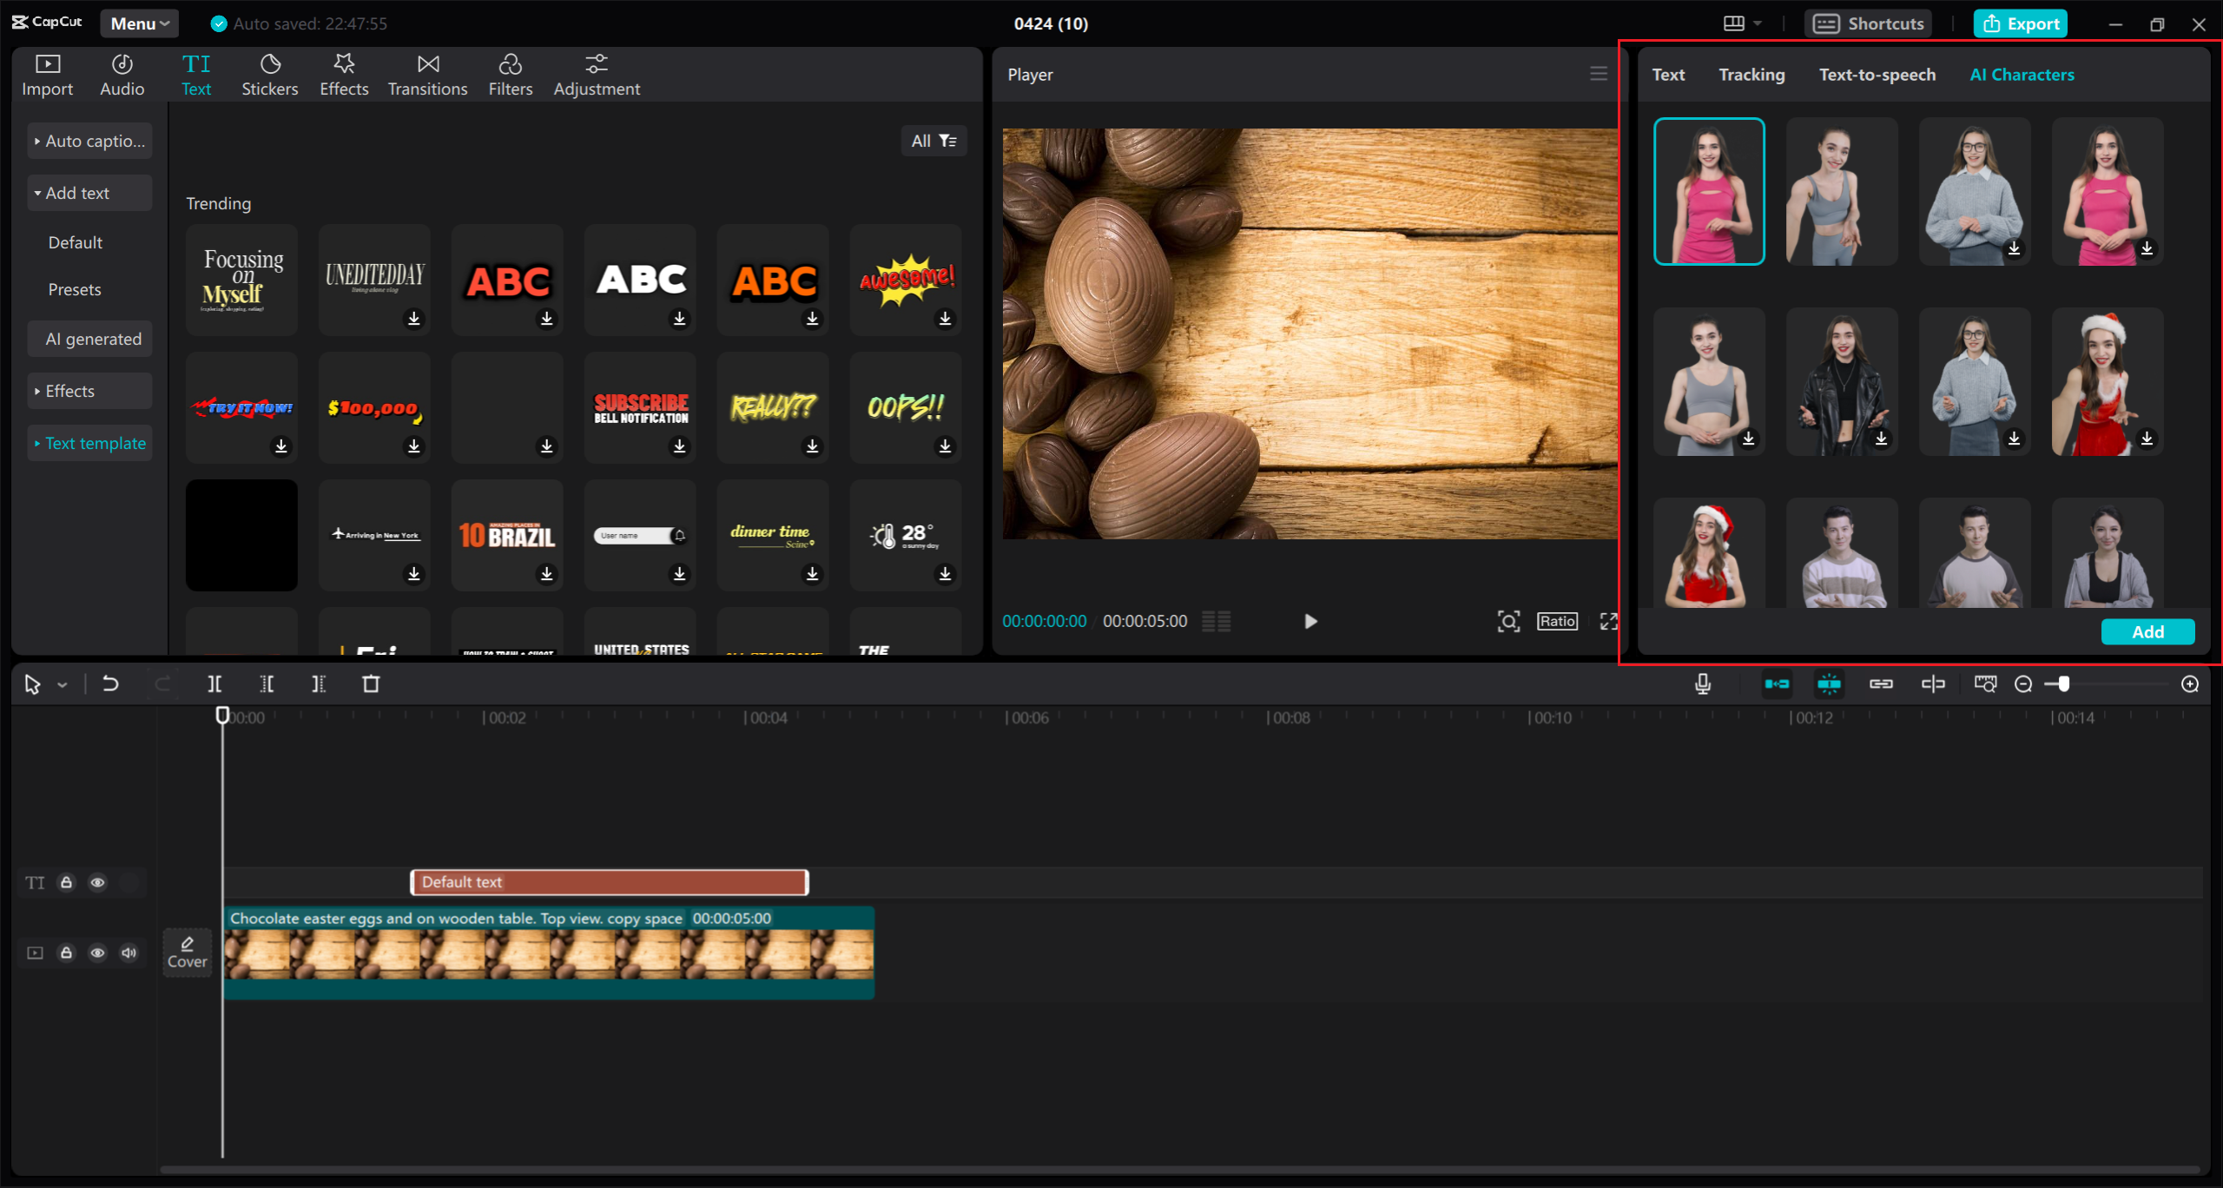The width and height of the screenshot is (2223, 1188).
Task: Switch to the Text-to-speech tab
Action: click(x=1877, y=75)
